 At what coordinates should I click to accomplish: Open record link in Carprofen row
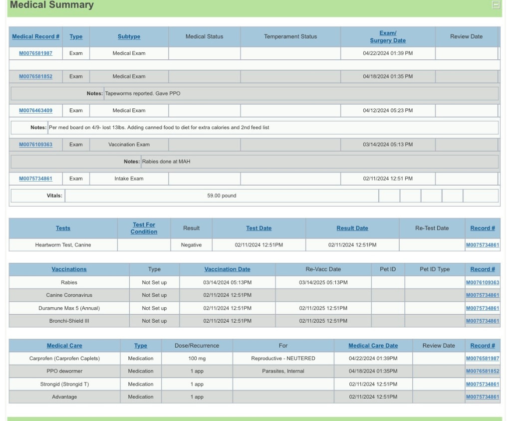(483, 359)
